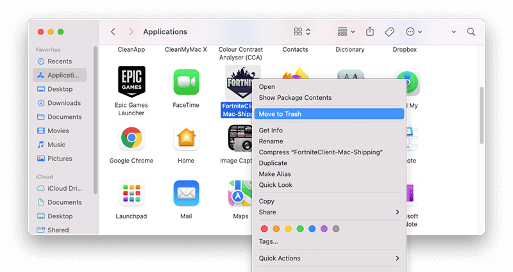The image size is (513, 272).
Task: Click the Share toolbar icon
Action: (370, 31)
